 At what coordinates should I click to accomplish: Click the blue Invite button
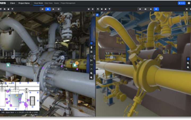click(x=182, y=3)
